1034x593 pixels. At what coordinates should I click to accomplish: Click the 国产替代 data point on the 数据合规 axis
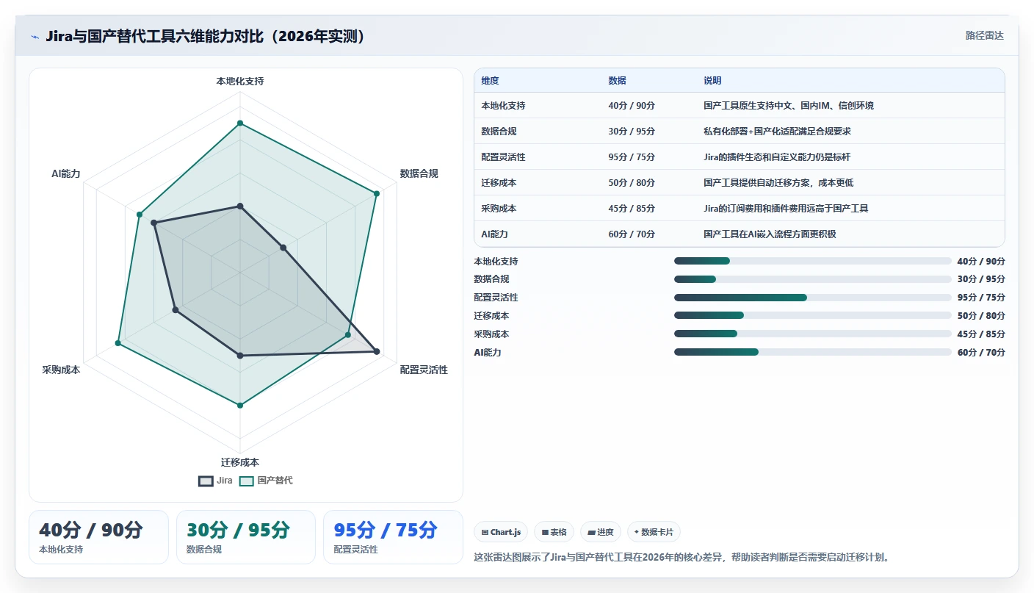pos(377,194)
